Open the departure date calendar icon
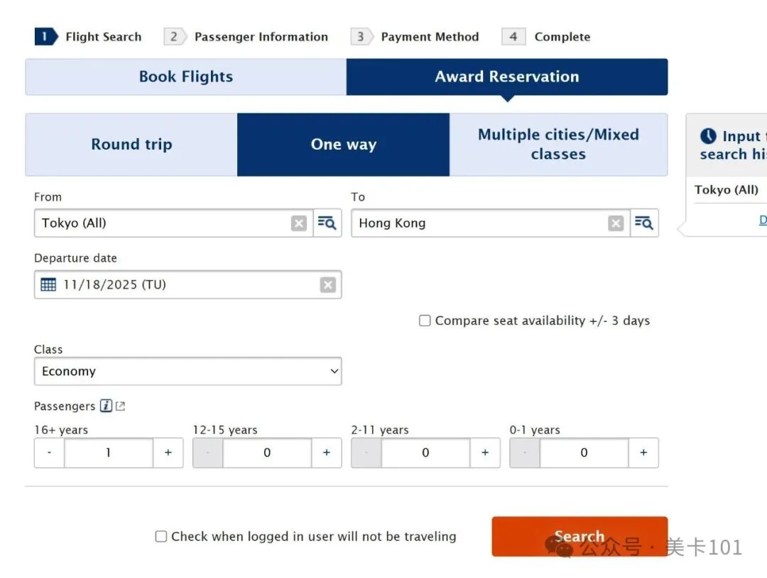The height and width of the screenshot is (578, 767). 48,284
